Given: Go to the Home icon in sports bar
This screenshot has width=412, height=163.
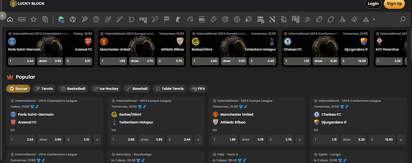Looking at the screenshot, I should tap(10, 20).
